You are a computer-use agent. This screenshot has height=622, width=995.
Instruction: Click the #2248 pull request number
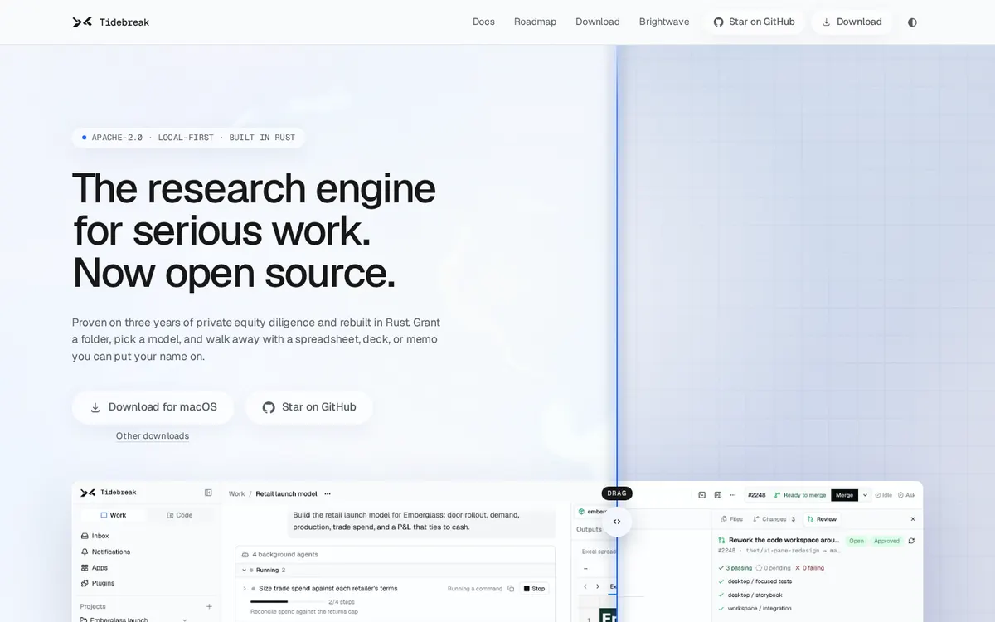click(757, 495)
